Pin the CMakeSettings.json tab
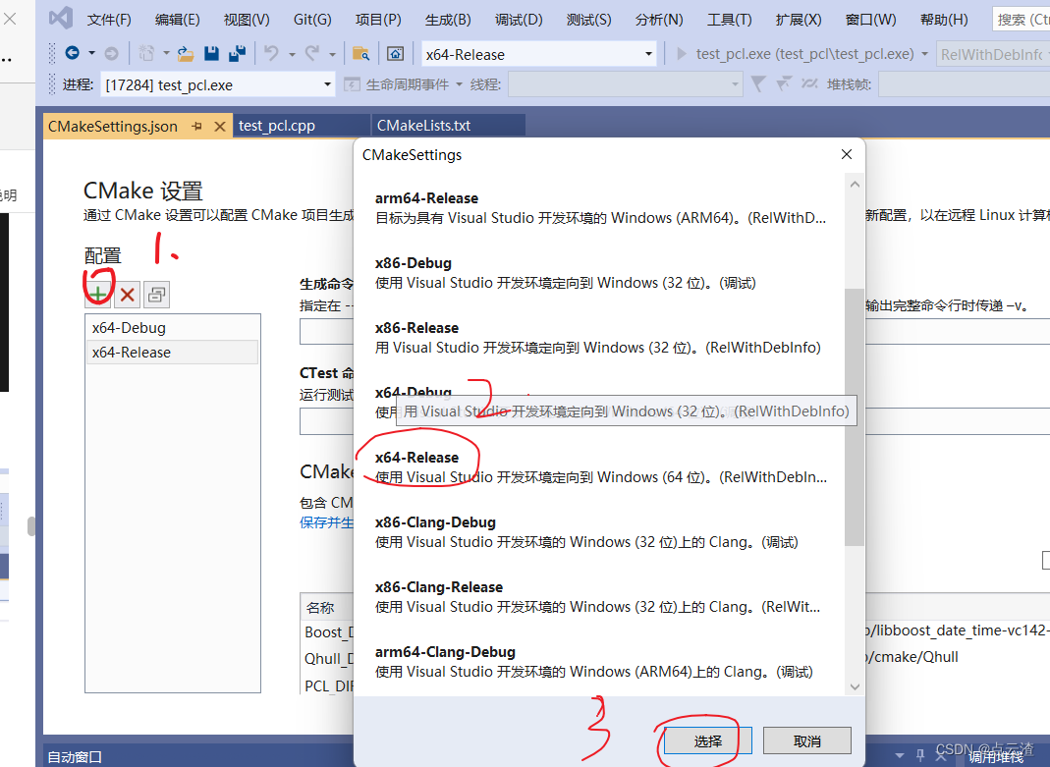Screen dimensions: 1050x767 tap(196, 126)
